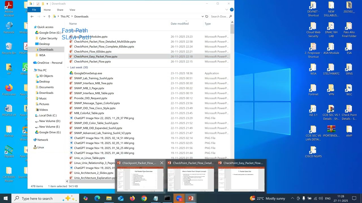Select Firefox.exe desktop shortcut
The width and height of the screenshot is (362, 203).
9,90
